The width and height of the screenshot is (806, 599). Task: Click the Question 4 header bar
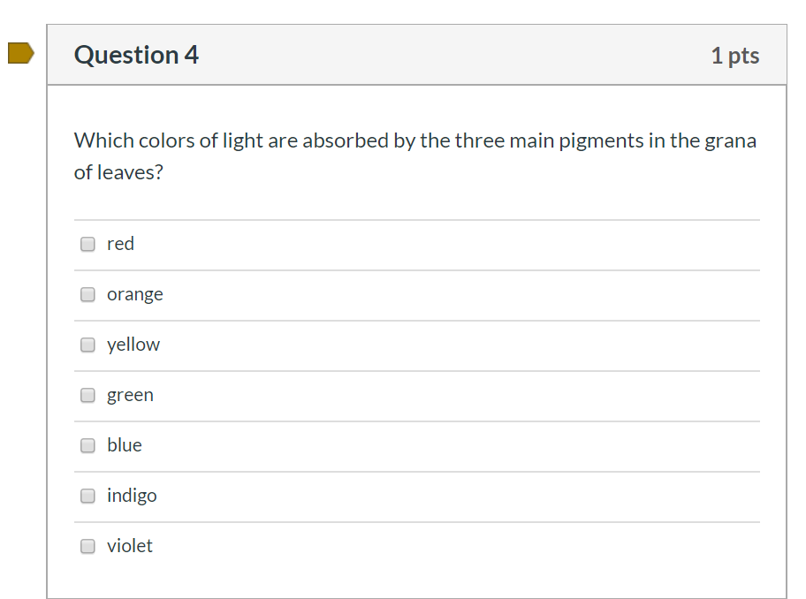point(415,55)
